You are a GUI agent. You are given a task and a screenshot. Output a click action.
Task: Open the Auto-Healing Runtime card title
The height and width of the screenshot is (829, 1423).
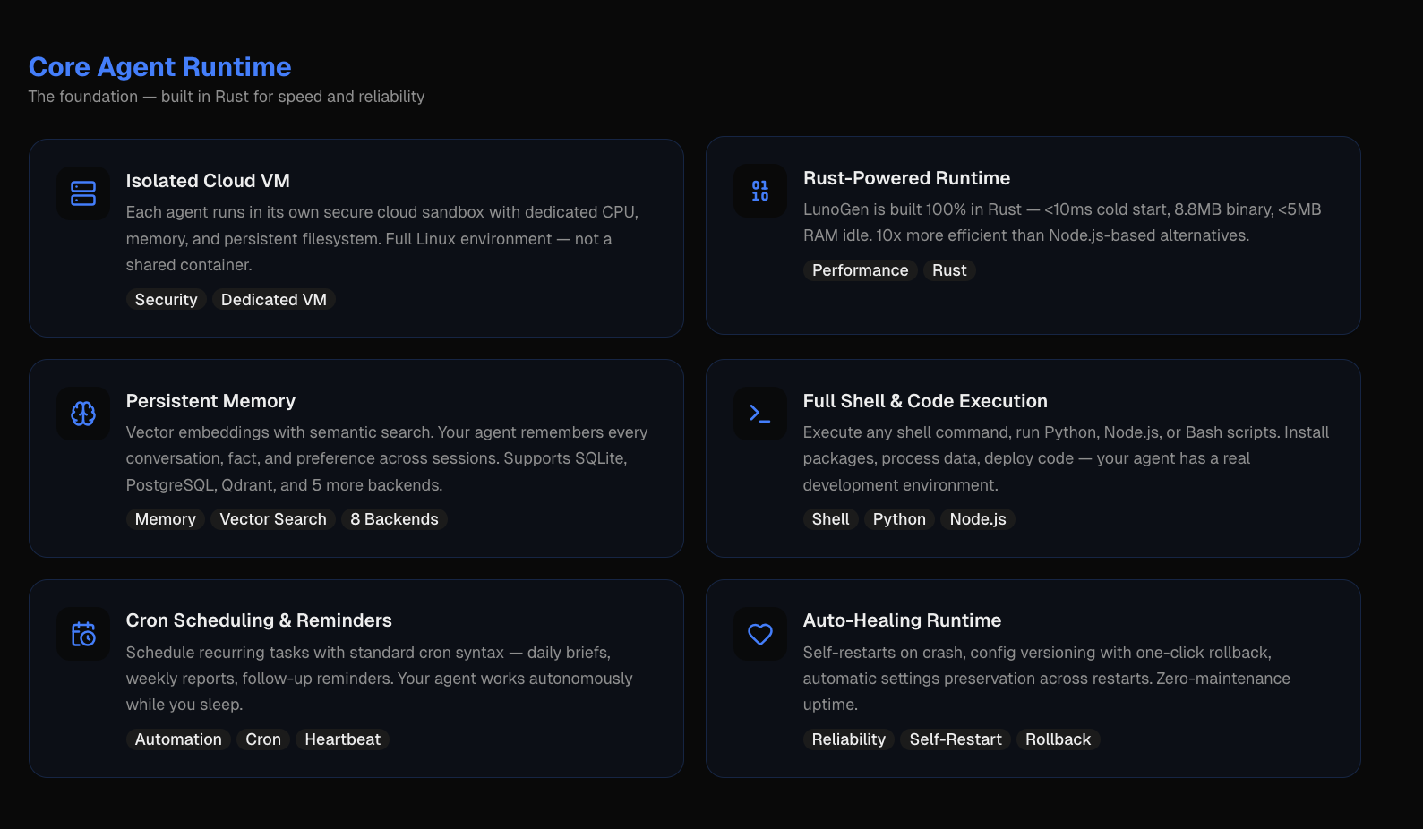click(x=902, y=620)
